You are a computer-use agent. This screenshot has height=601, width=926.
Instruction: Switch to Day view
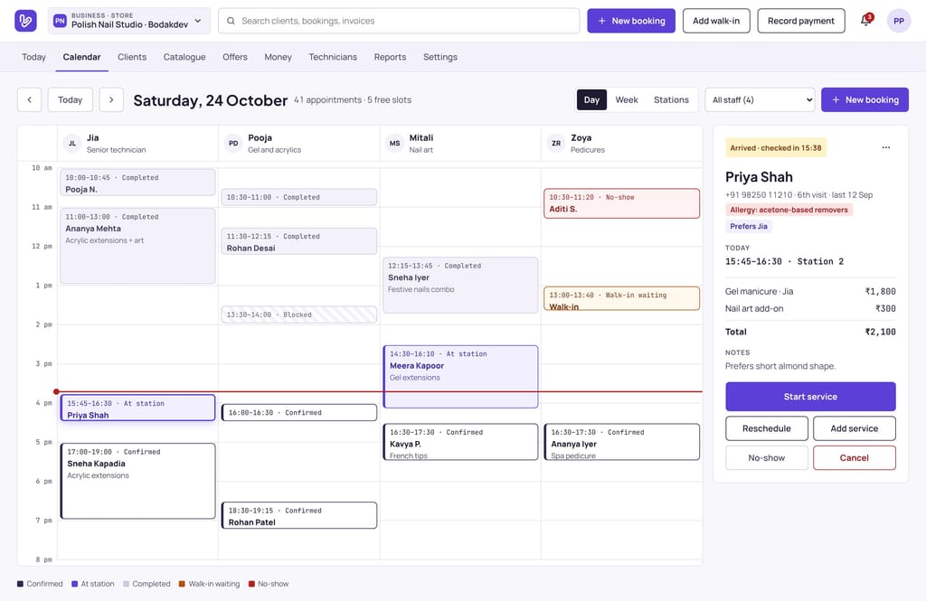pyautogui.click(x=591, y=99)
